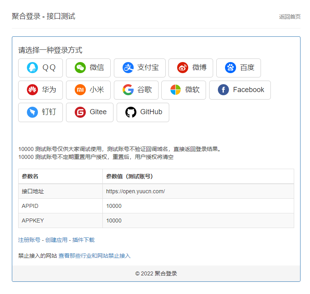The width and height of the screenshot is (310, 294).
Task: Click the orange Xiaomi logo icon
Action: [80, 90]
